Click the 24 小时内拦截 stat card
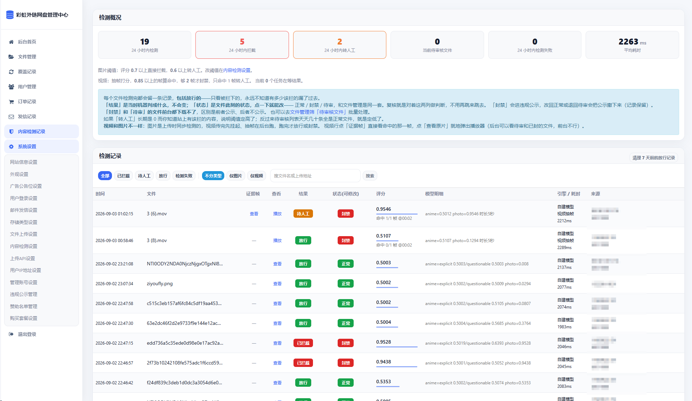The height and width of the screenshot is (401, 692). 242,45
